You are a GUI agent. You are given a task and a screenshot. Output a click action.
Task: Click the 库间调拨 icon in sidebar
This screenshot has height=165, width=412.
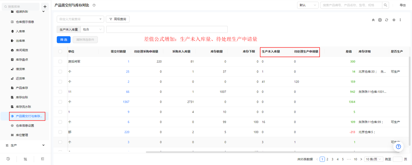click(12, 50)
